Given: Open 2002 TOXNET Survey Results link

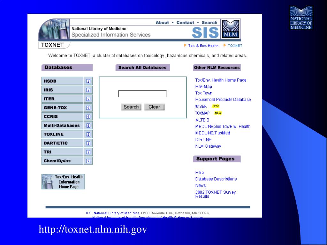Looking at the screenshot, I should [216, 194].
